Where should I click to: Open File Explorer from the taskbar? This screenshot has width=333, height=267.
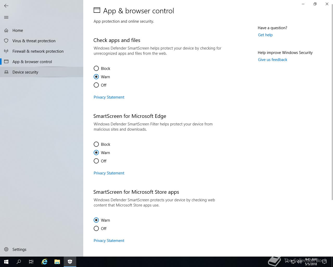click(x=57, y=262)
